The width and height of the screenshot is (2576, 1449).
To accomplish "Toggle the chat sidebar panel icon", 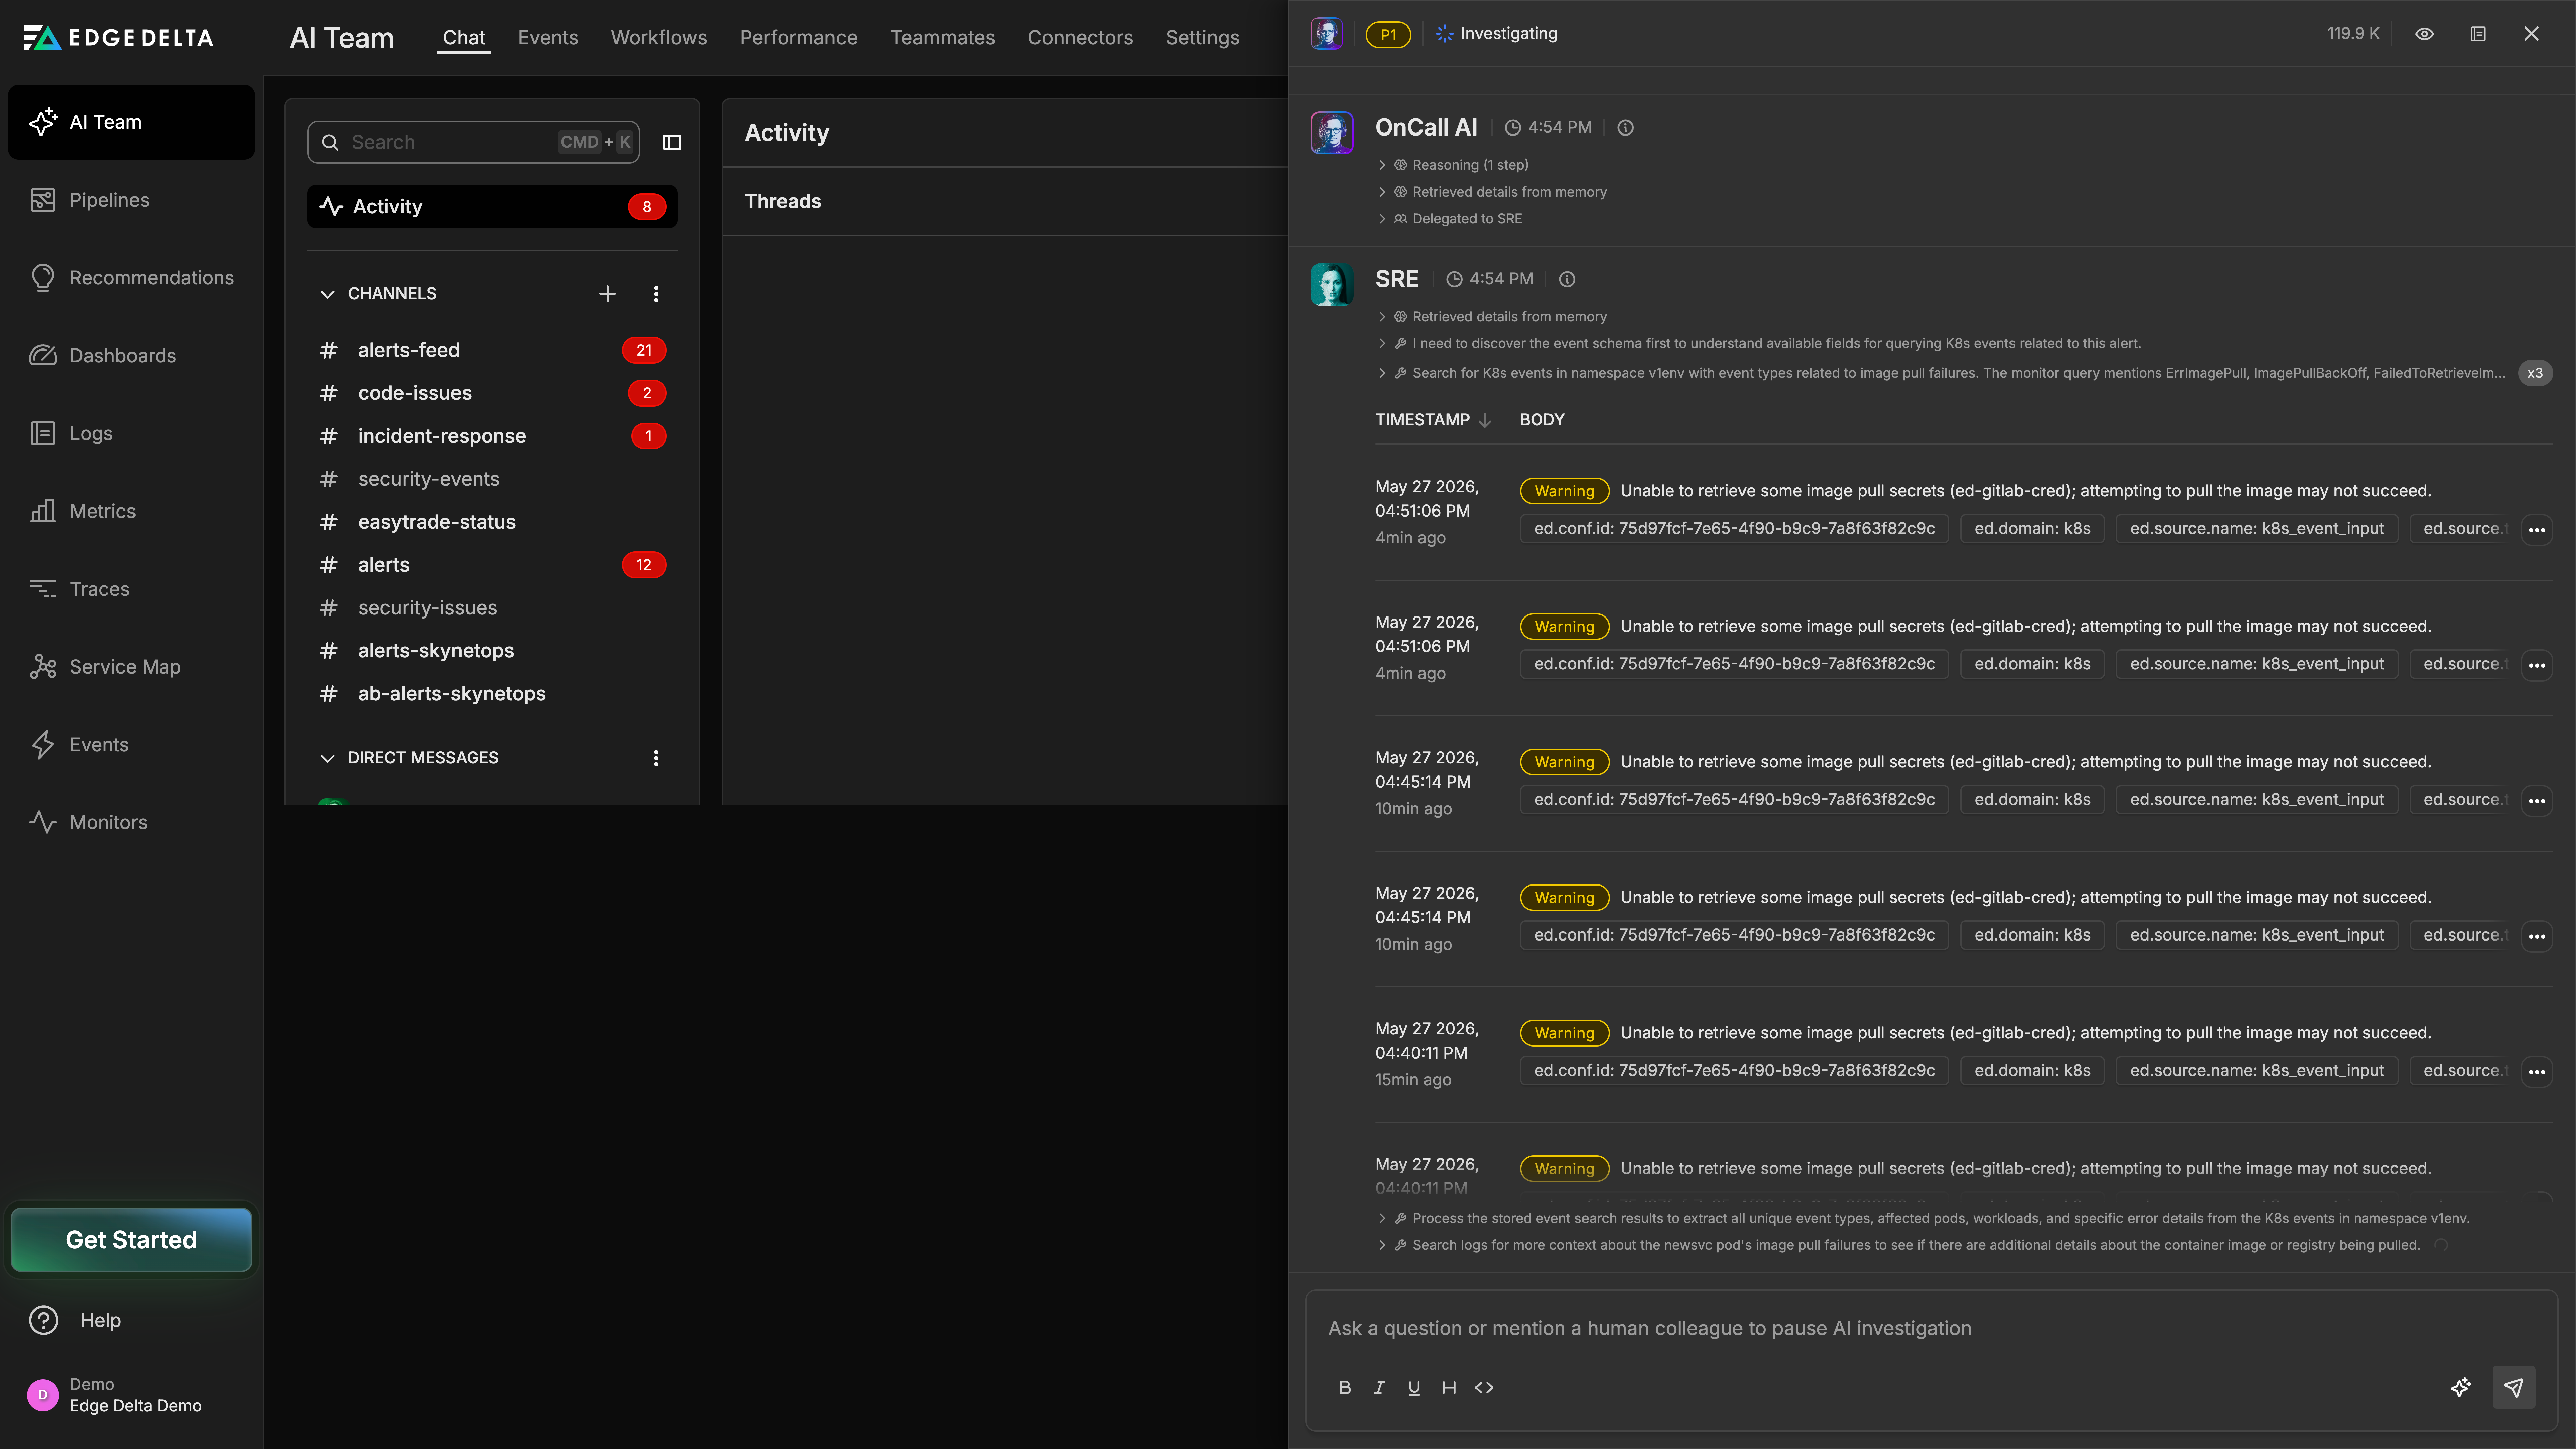I will pos(672,142).
